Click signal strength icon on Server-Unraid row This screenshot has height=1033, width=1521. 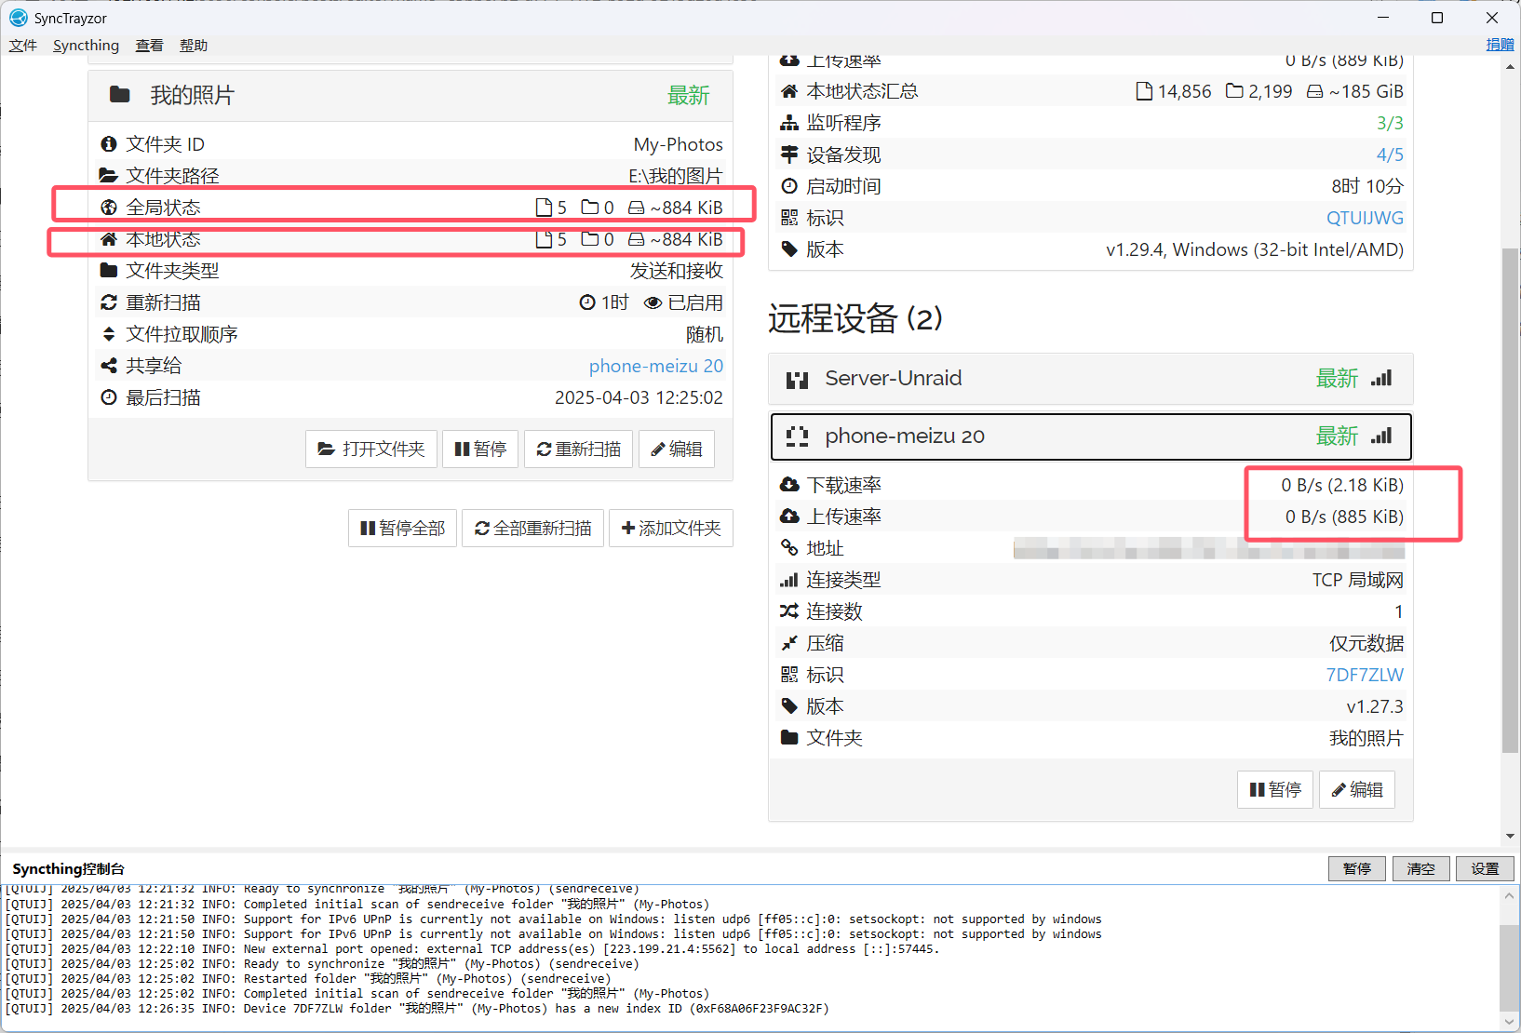pos(1381,378)
